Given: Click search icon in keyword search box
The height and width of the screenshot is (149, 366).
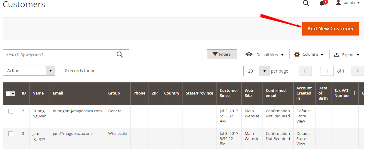Looking at the screenshot, I should click(120, 54).
